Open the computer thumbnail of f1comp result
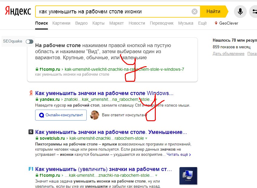This screenshot has width=257, height=188. click(188, 176)
